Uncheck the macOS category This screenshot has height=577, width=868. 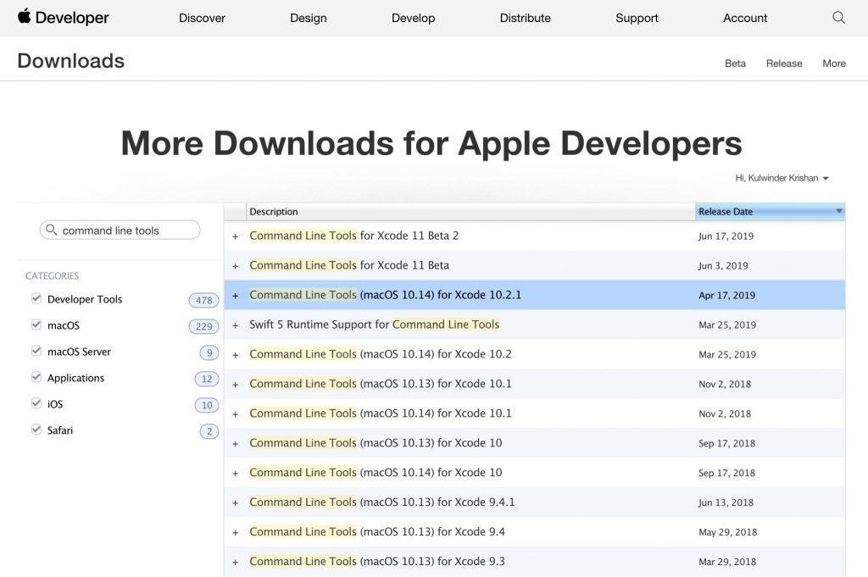tap(36, 325)
